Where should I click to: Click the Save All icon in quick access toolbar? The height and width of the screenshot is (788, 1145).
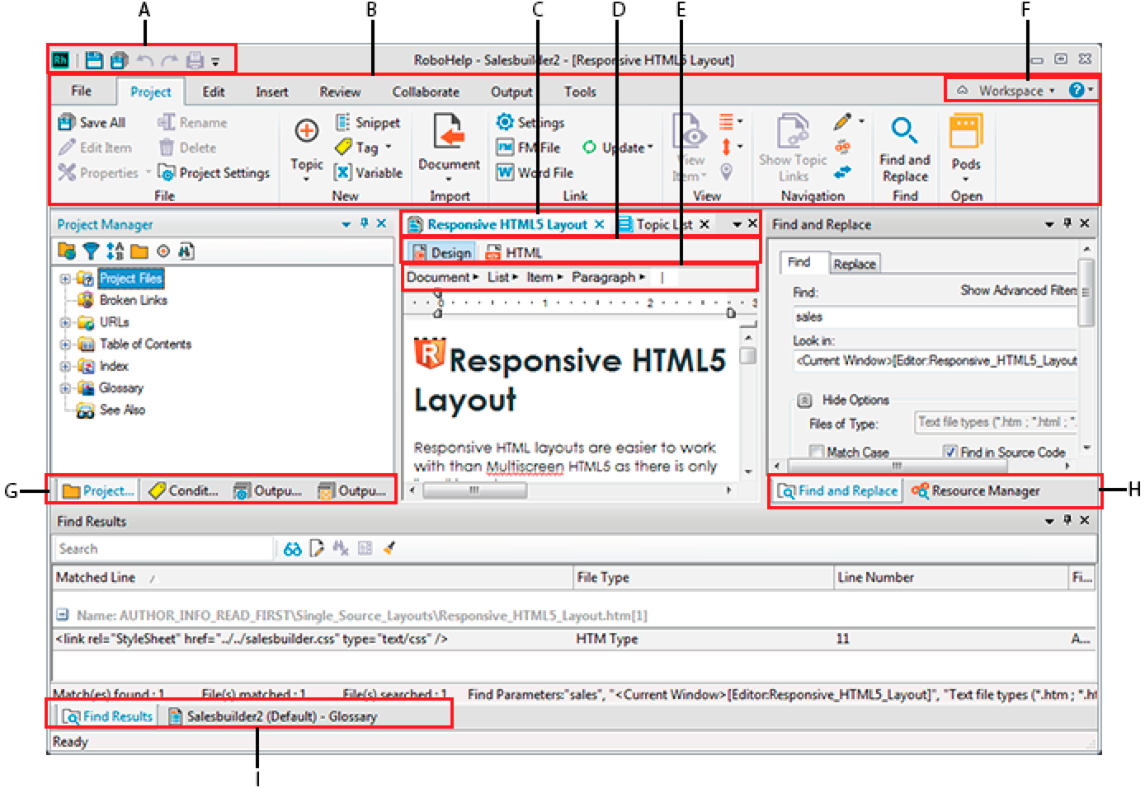coord(120,60)
